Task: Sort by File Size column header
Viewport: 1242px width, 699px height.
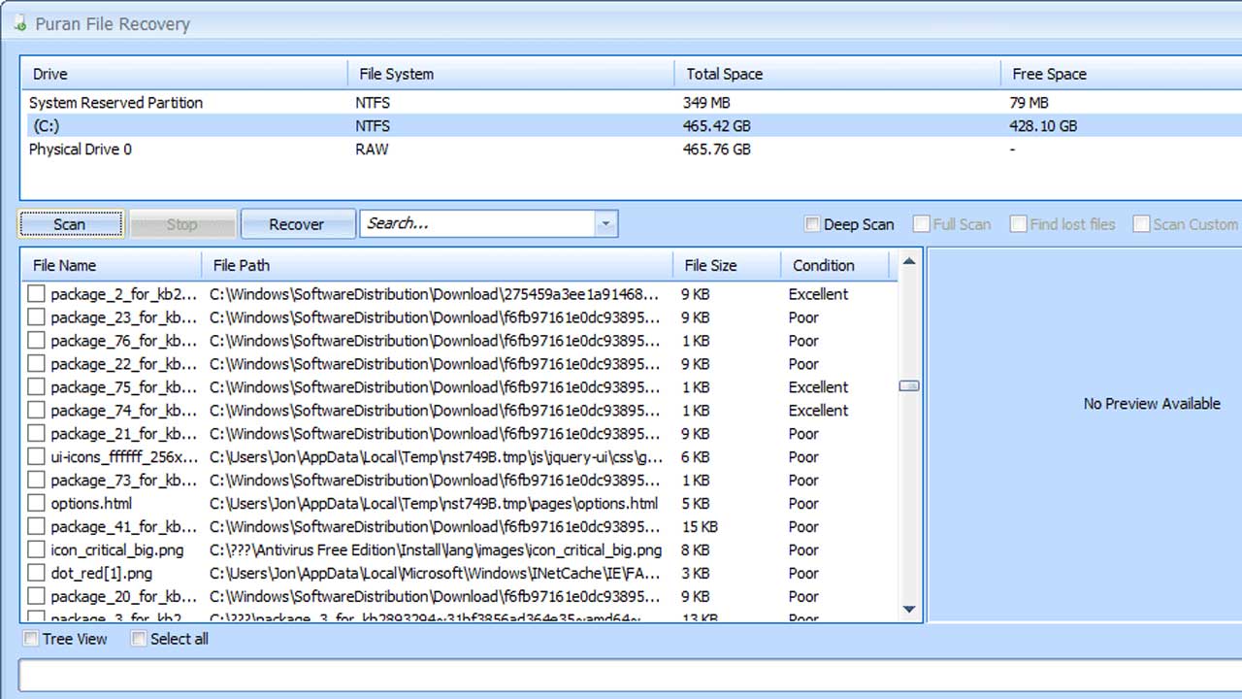Action: pyautogui.click(x=710, y=265)
